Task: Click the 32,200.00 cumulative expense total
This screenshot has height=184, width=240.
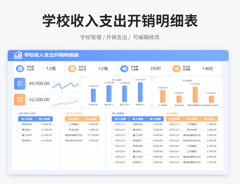Action: [39, 100]
